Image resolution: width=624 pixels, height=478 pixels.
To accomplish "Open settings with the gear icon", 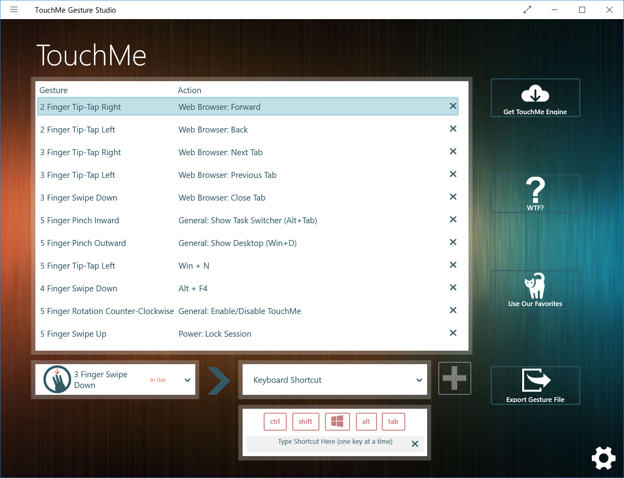I will point(603,458).
